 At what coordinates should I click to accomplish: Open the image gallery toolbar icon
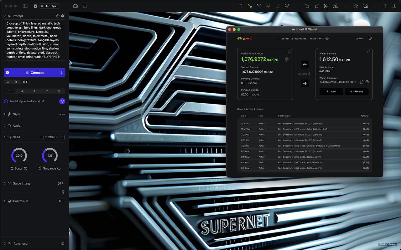click(x=365, y=6)
